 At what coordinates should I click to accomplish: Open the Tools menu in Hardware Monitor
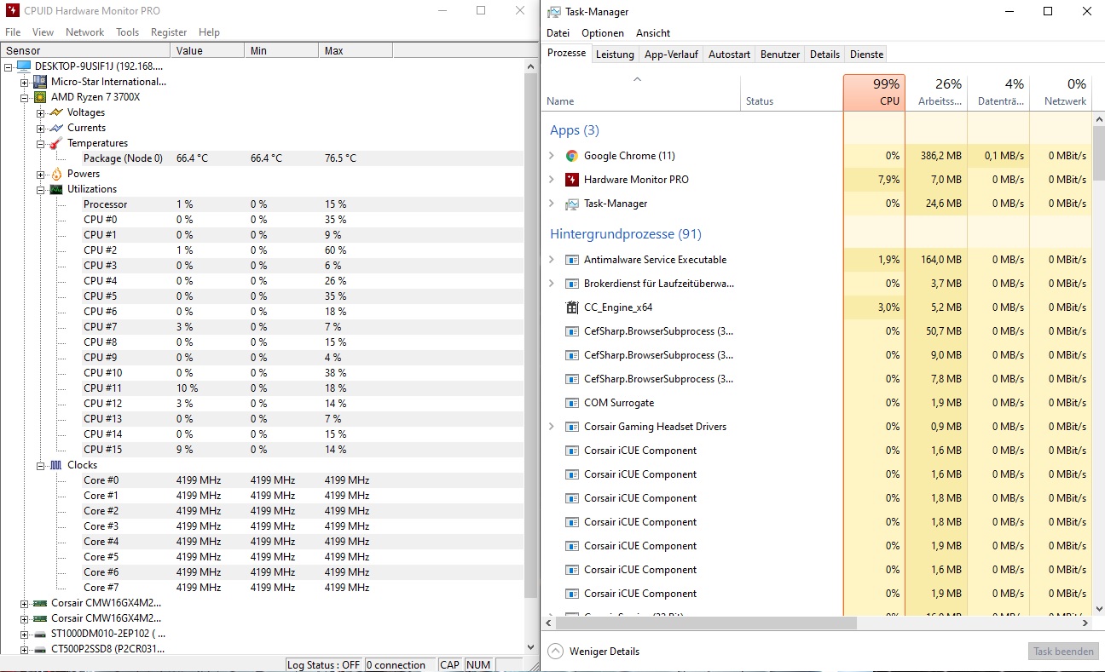(x=128, y=32)
